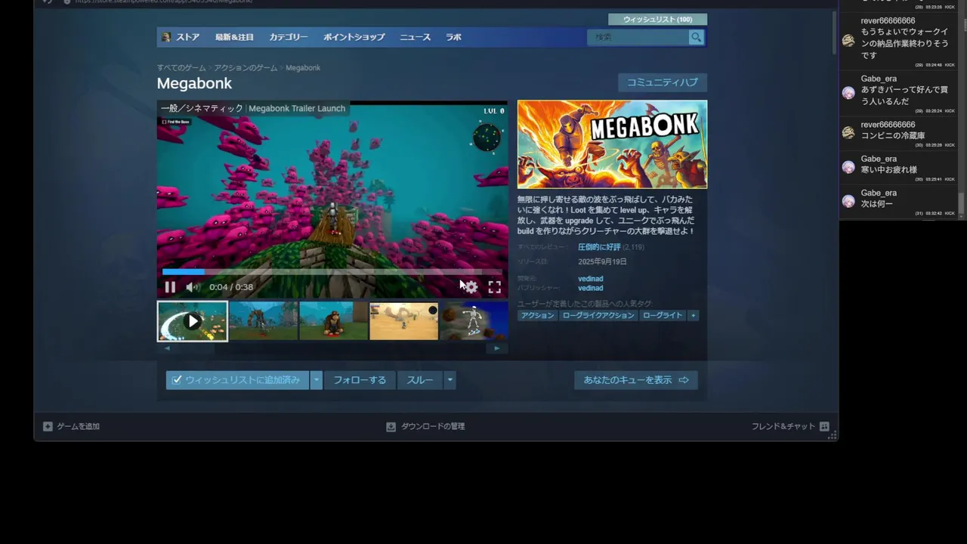Click rever66666666 avatar on コンビニの冷蔵庫 message
Viewport: 967px width, 544px height.
point(848,133)
